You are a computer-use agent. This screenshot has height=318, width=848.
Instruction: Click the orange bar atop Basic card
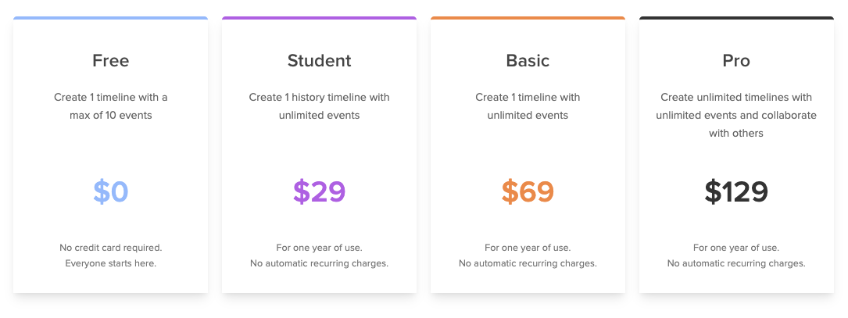(x=528, y=18)
